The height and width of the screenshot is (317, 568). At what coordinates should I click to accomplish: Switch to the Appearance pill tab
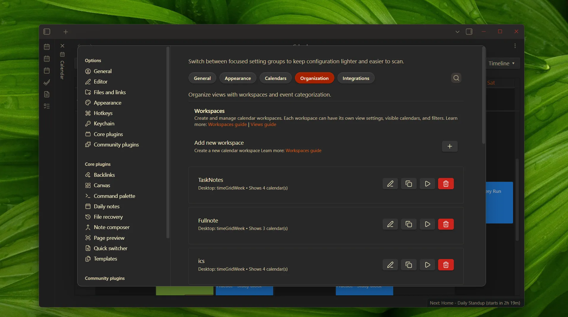click(x=238, y=78)
